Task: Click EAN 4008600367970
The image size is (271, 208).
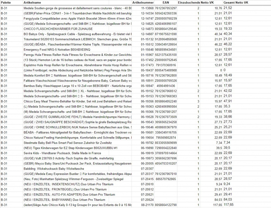Action: 166,127
